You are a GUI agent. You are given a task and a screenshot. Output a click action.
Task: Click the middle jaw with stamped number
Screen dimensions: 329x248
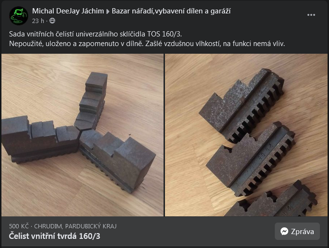pyautogui.click(x=251, y=158)
